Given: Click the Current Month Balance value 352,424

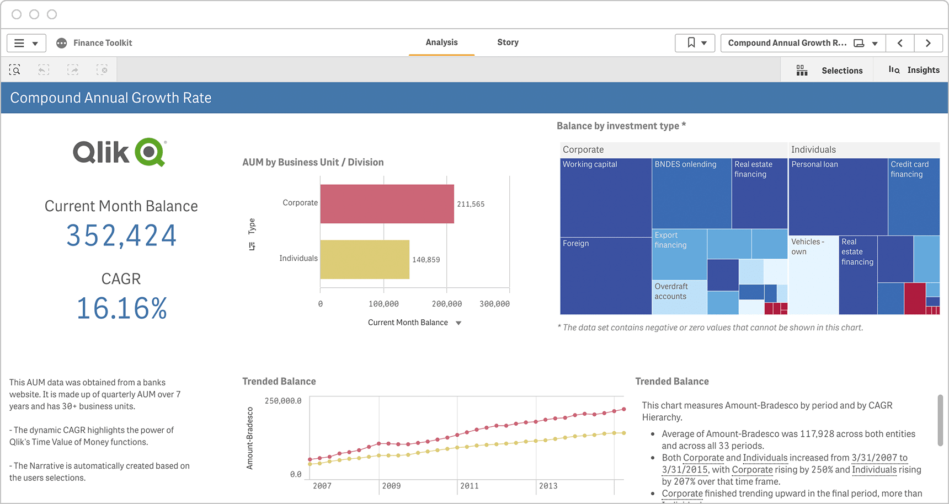Looking at the screenshot, I should [121, 235].
